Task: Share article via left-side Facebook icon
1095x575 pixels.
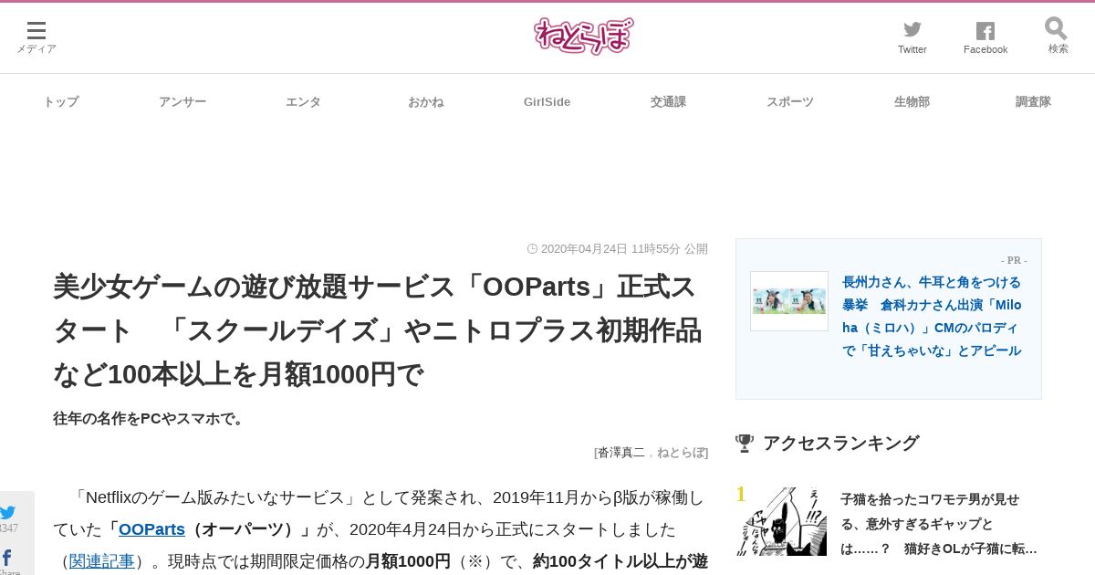Action: tap(7, 558)
